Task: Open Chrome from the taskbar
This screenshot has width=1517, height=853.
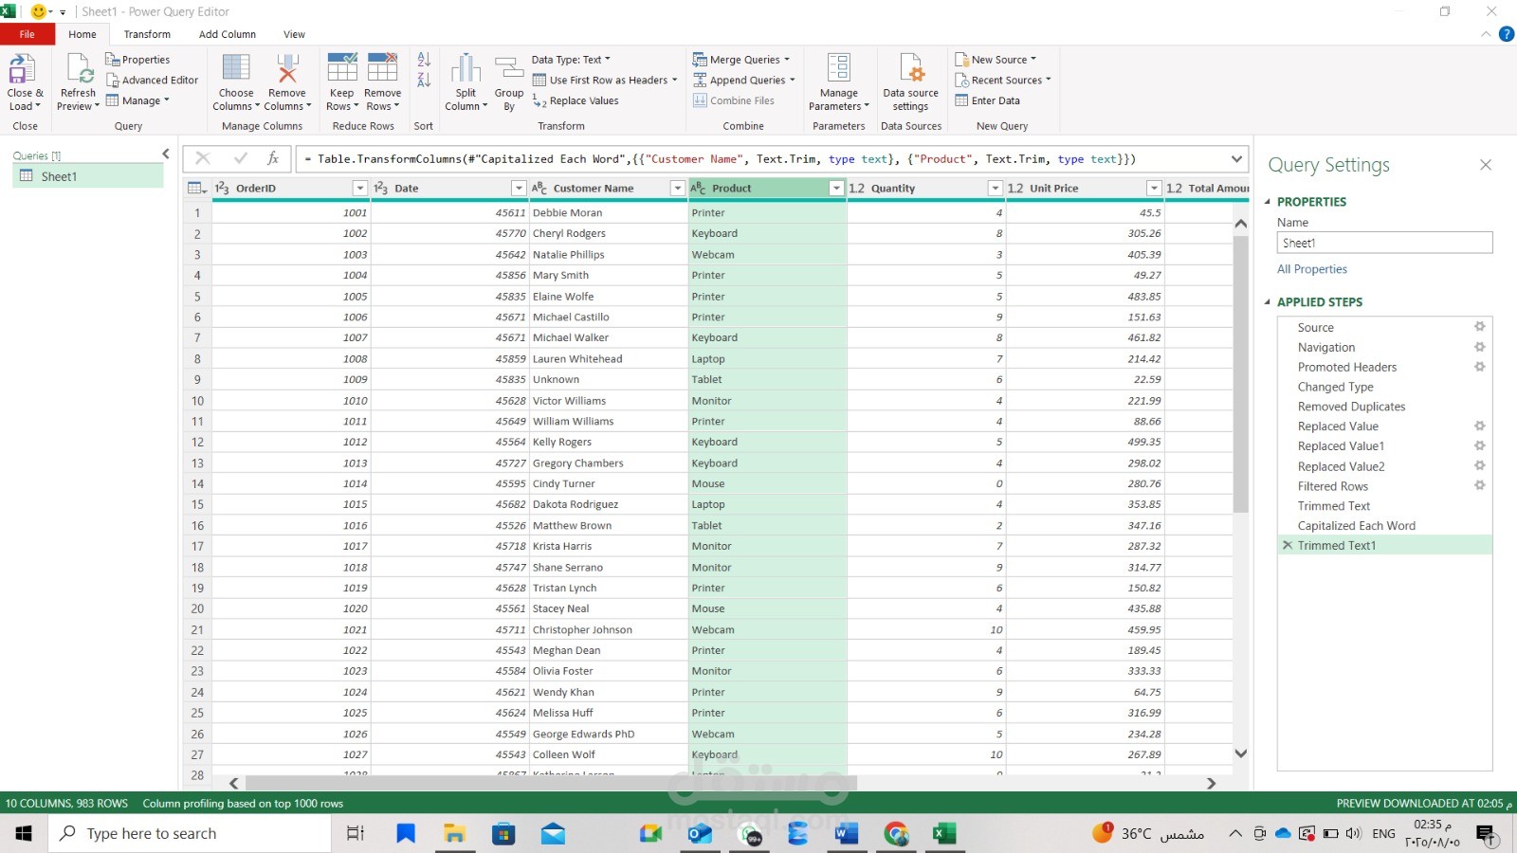Action: [896, 833]
